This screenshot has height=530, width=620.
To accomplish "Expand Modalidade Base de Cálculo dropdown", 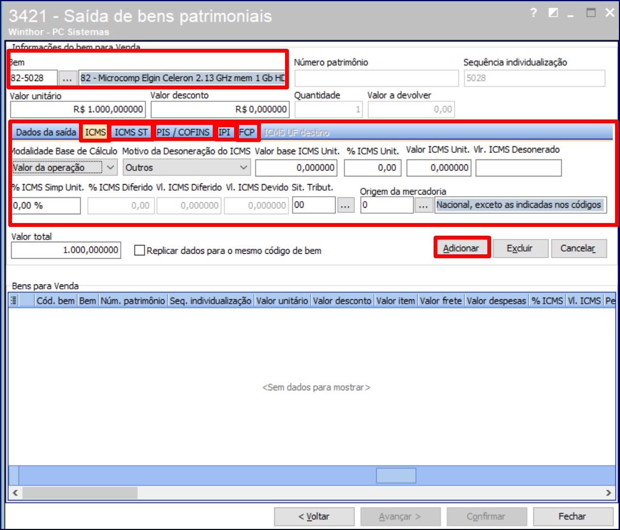I will [x=110, y=168].
